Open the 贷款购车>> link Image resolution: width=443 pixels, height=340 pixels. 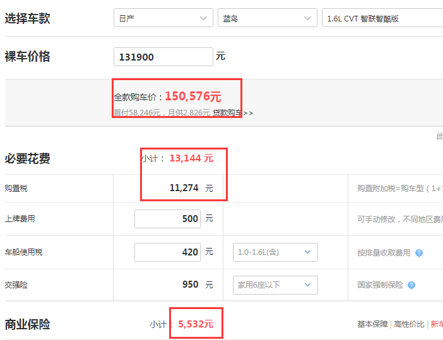pos(233,113)
